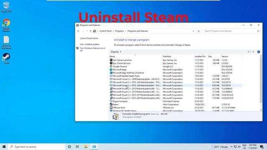Viewport: 267px width, 150px height.
Task: Select the Epic Online Services row
Action: [175, 63]
